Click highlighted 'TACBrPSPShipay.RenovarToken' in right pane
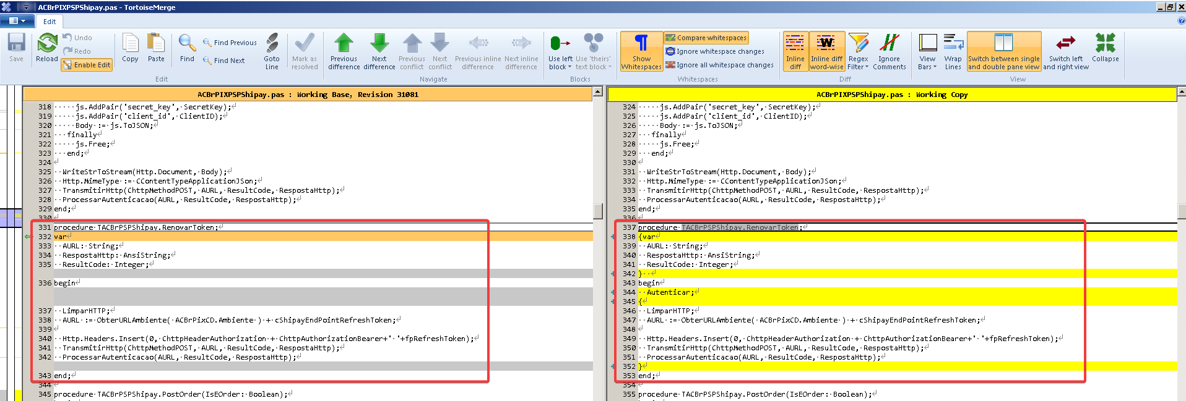Screen dimensions: 1186x401 click(740, 227)
